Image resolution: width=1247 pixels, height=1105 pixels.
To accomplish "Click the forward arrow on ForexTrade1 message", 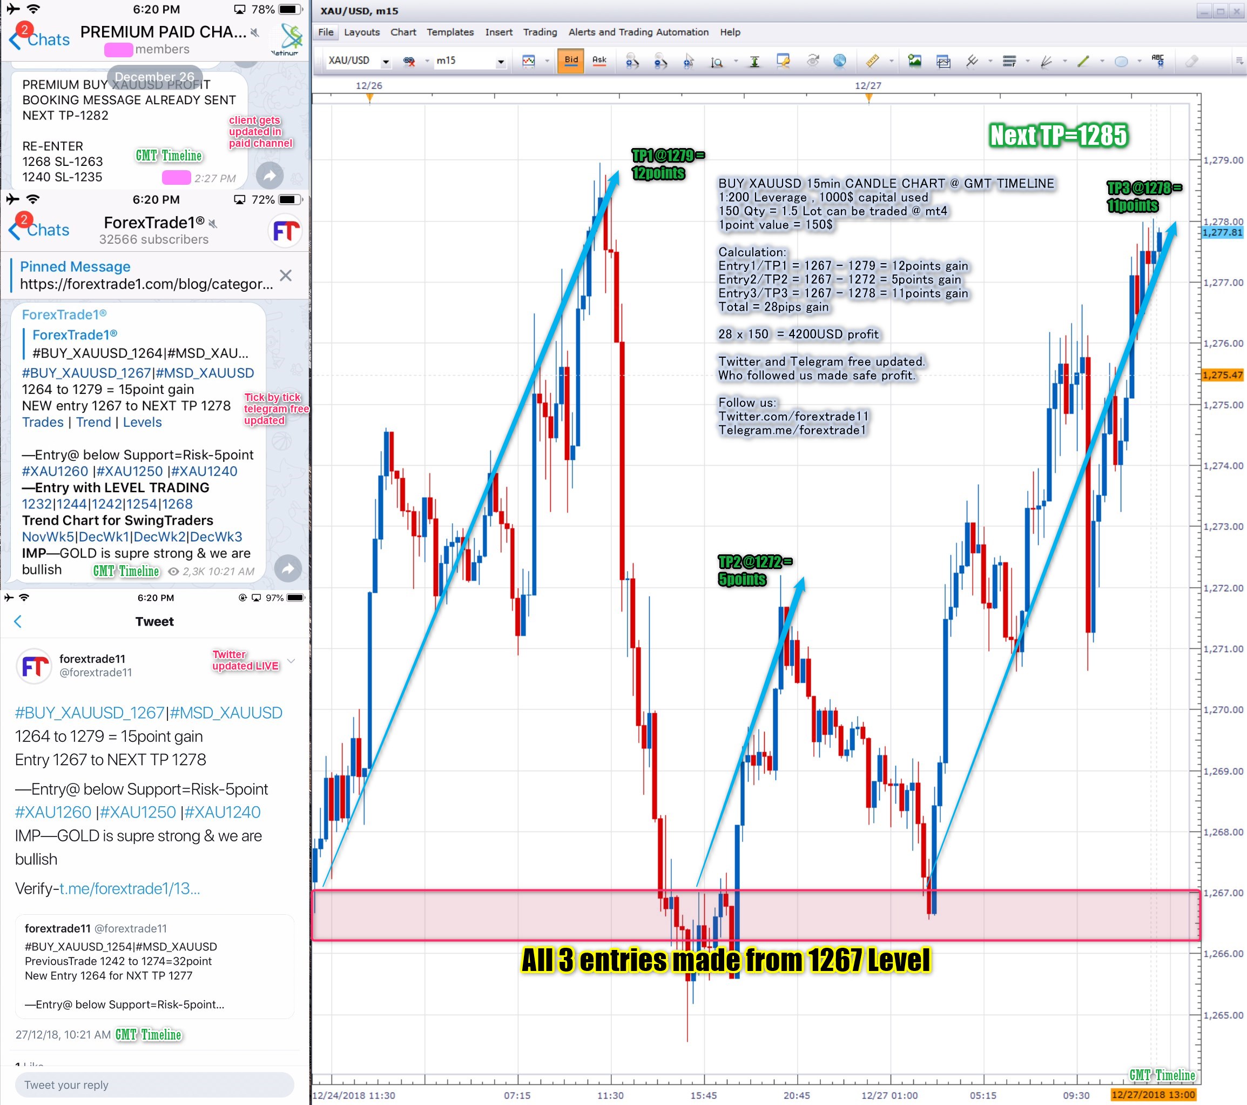I will coord(288,569).
